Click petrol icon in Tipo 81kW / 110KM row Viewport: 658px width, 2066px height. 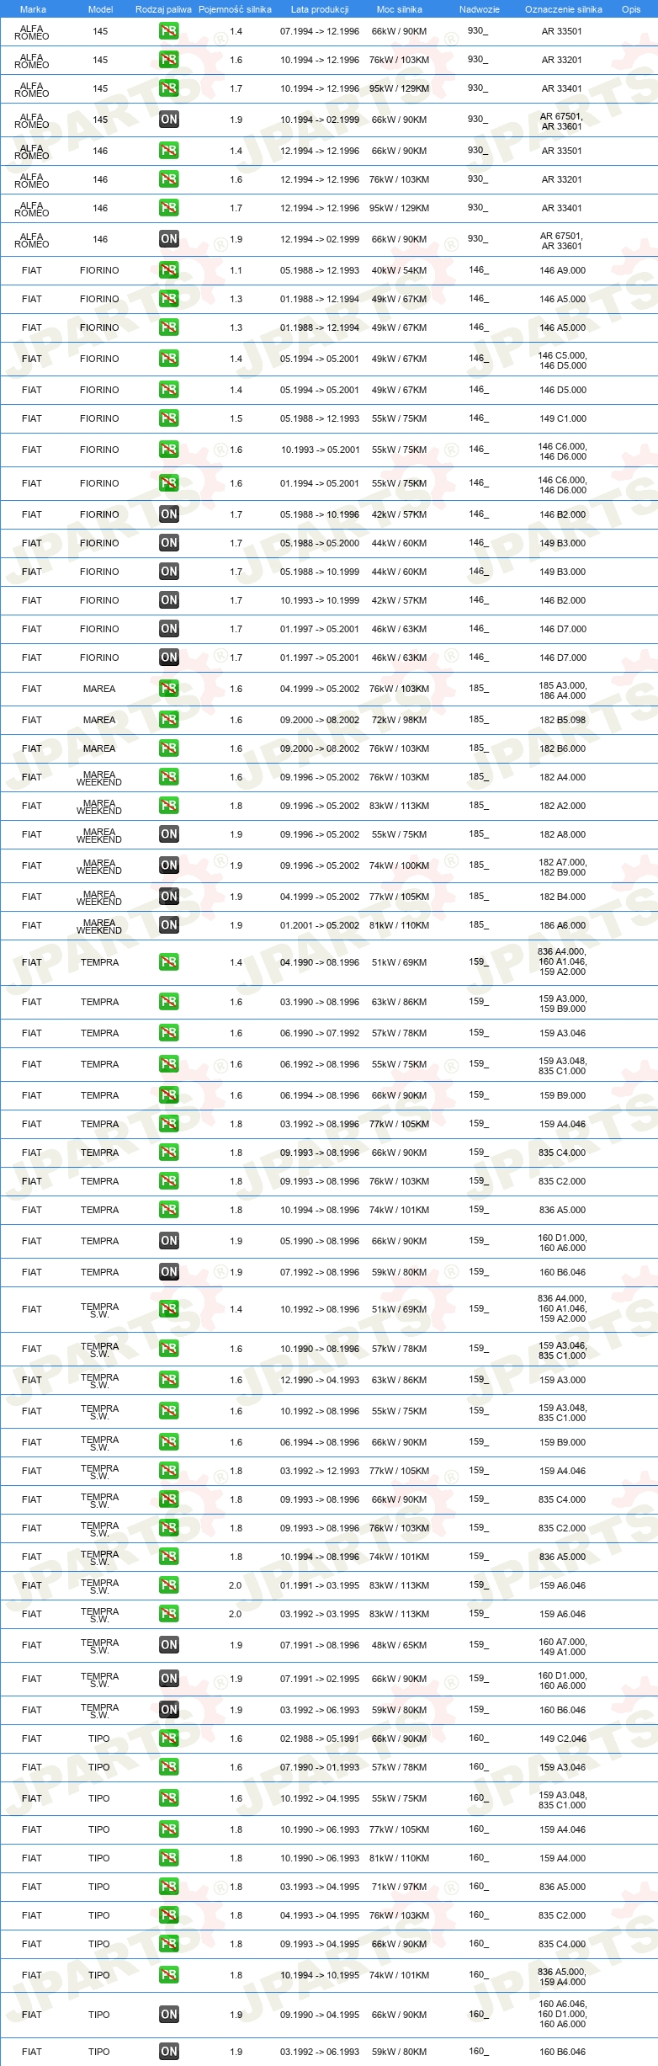click(x=169, y=1858)
